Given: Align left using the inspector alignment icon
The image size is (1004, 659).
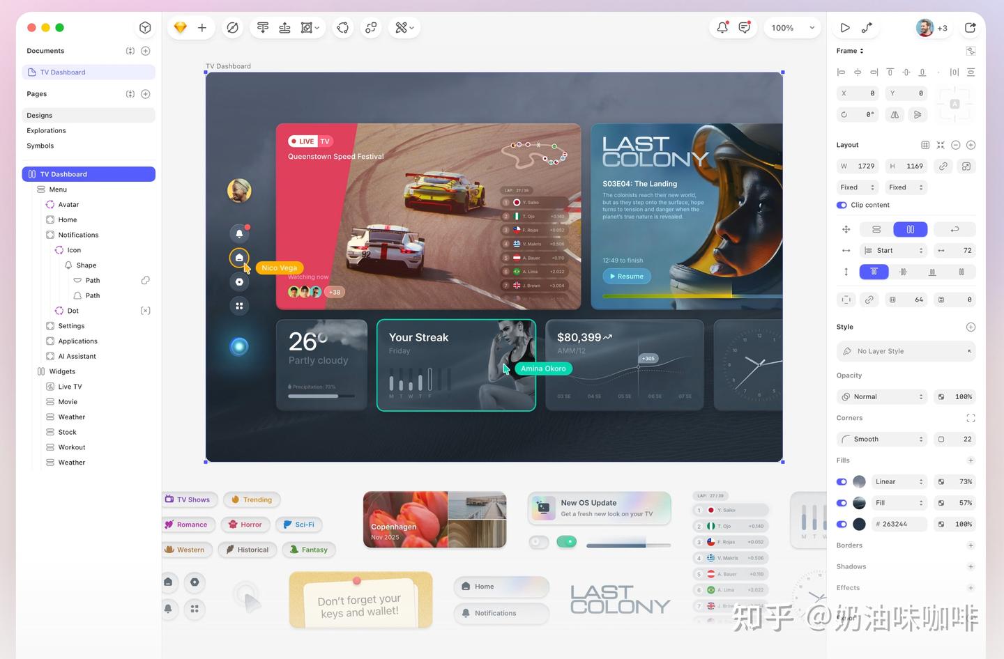Looking at the screenshot, I should [x=841, y=72].
